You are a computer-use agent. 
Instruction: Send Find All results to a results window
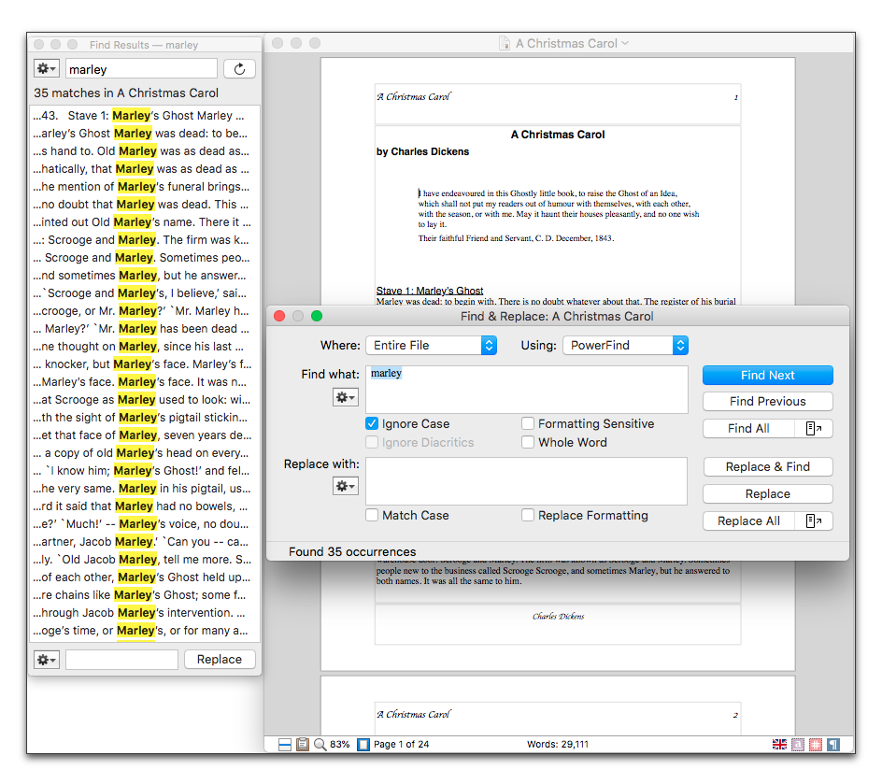click(x=814, y=429)
